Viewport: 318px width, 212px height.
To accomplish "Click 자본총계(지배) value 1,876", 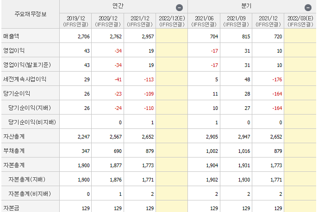I will [116, 180].
